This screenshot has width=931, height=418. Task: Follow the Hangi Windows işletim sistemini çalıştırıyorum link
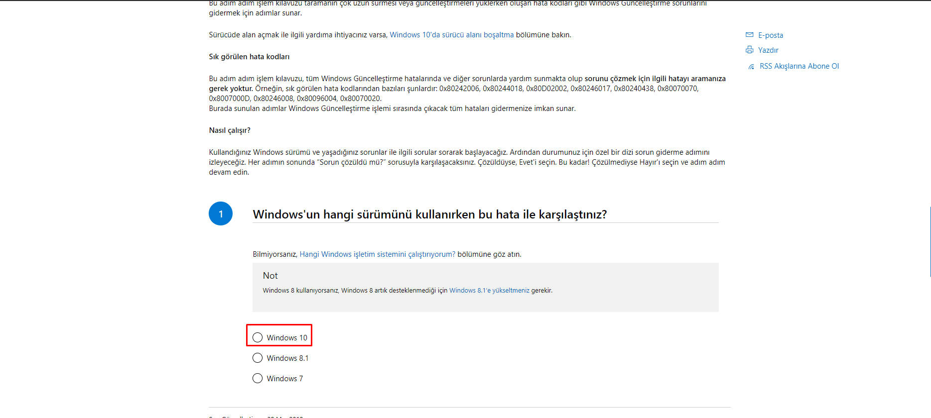point(378,254)
